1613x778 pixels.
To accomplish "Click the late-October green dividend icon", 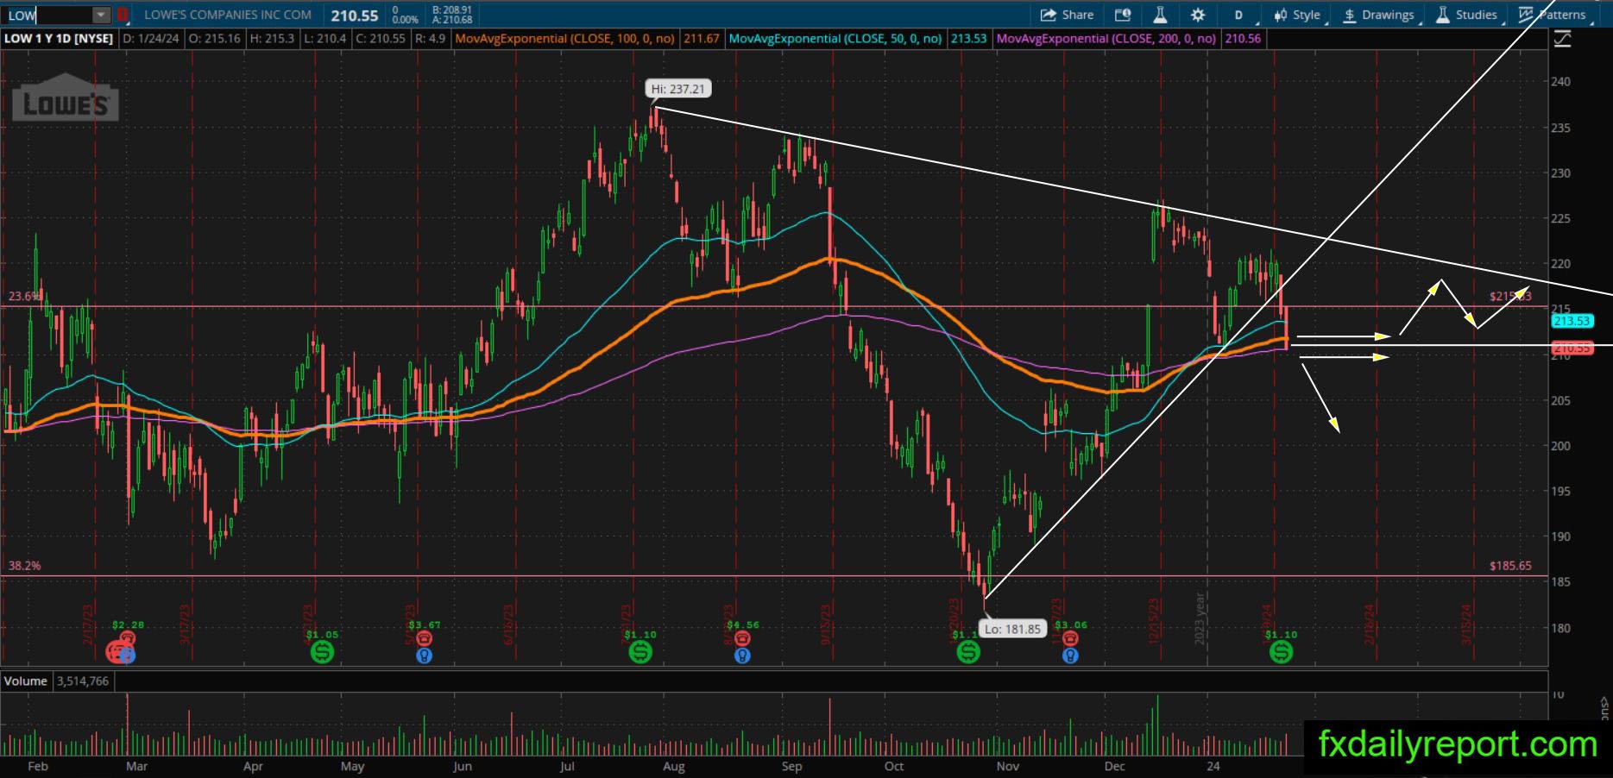I will pos(968,653).
